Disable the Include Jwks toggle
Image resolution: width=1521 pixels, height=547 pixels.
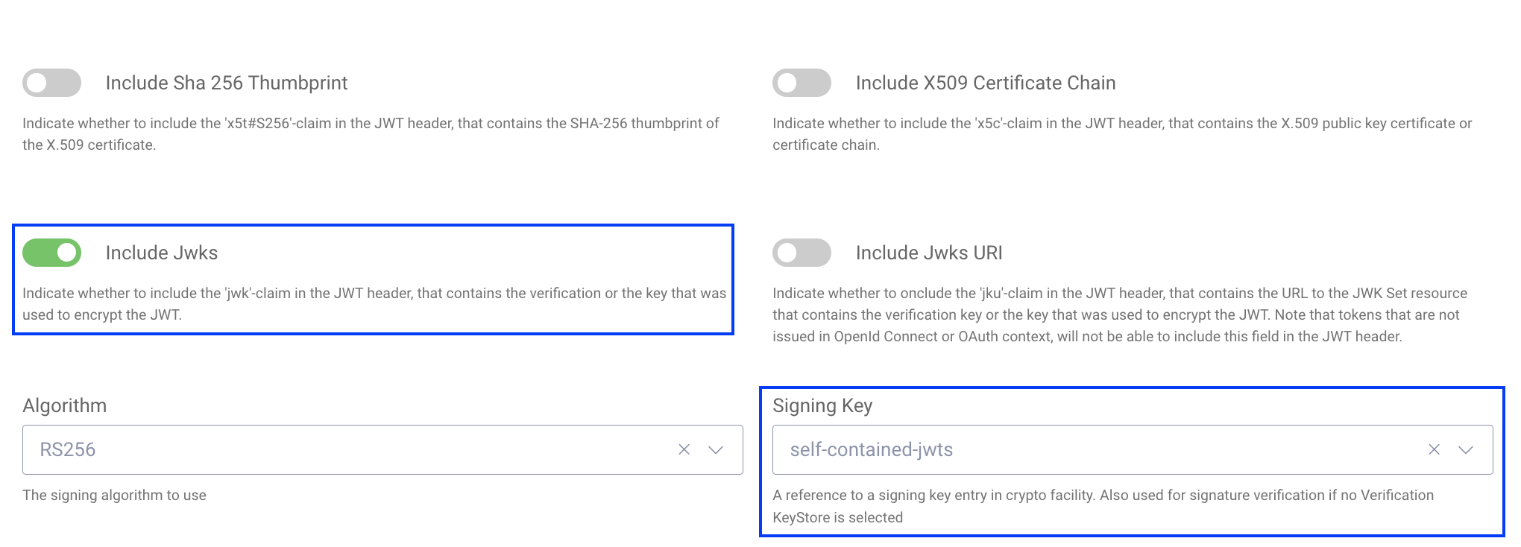[x=51, y=253]
